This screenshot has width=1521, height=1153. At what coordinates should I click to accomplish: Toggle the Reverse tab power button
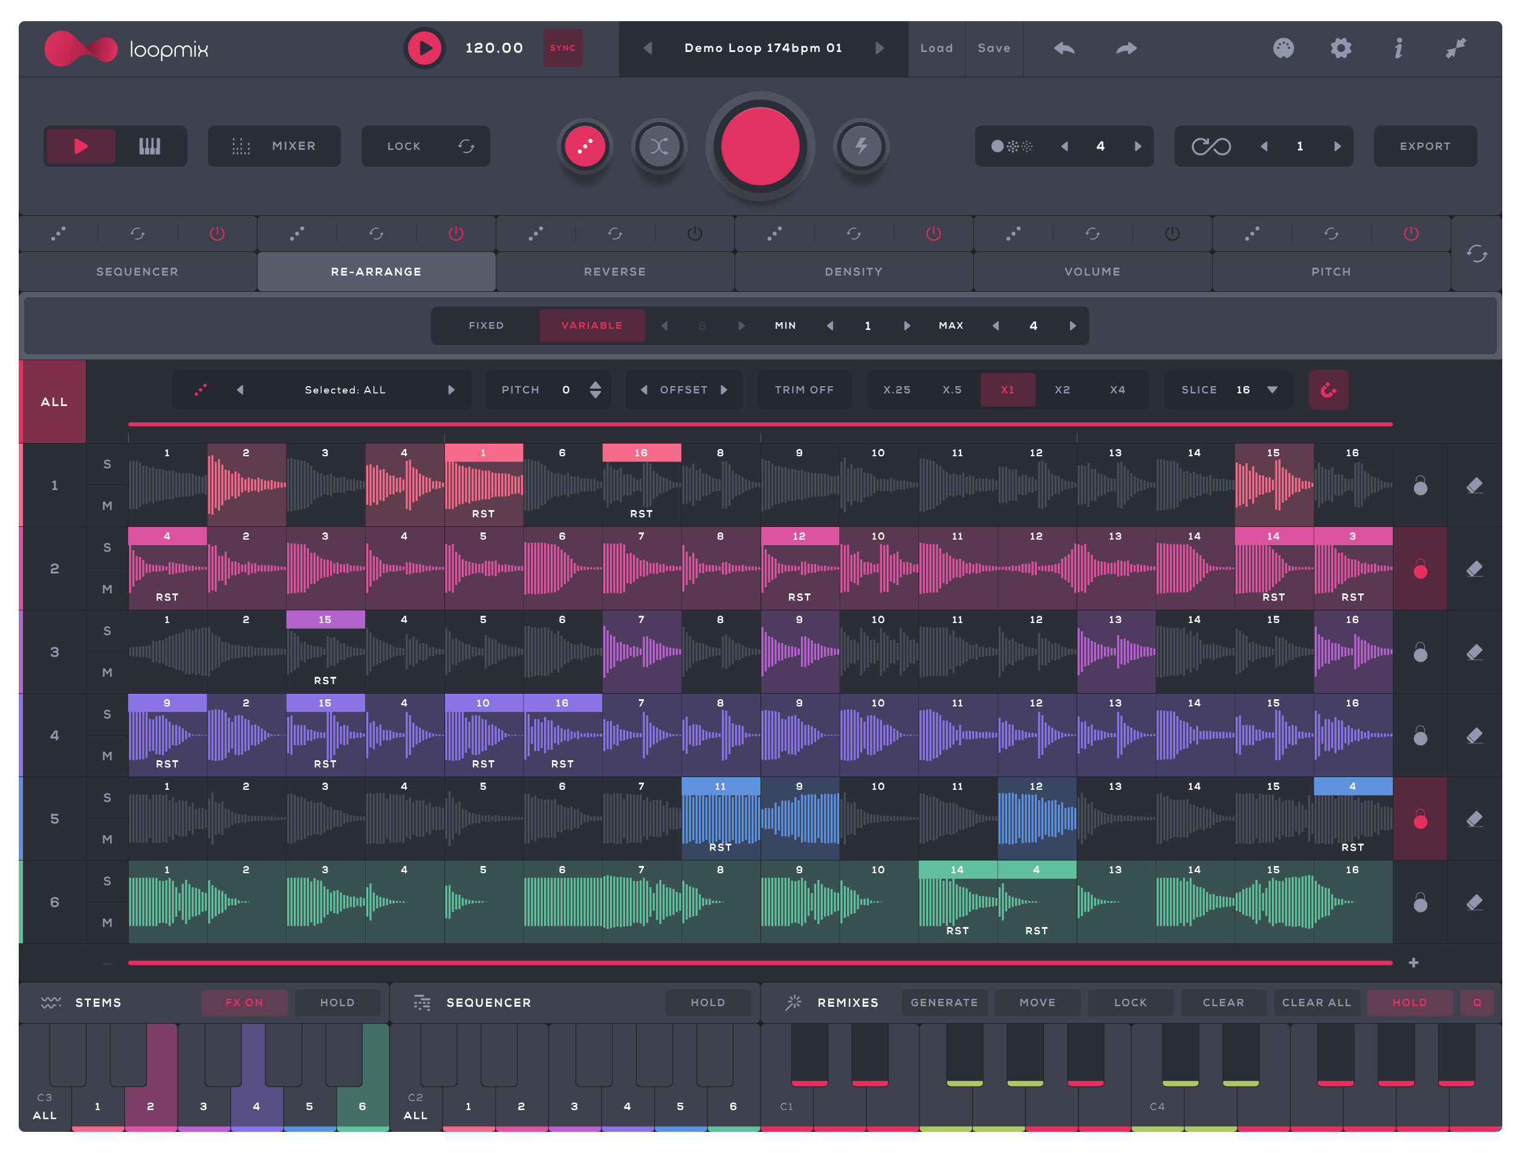pyautogui.click(x=695, y=234)
